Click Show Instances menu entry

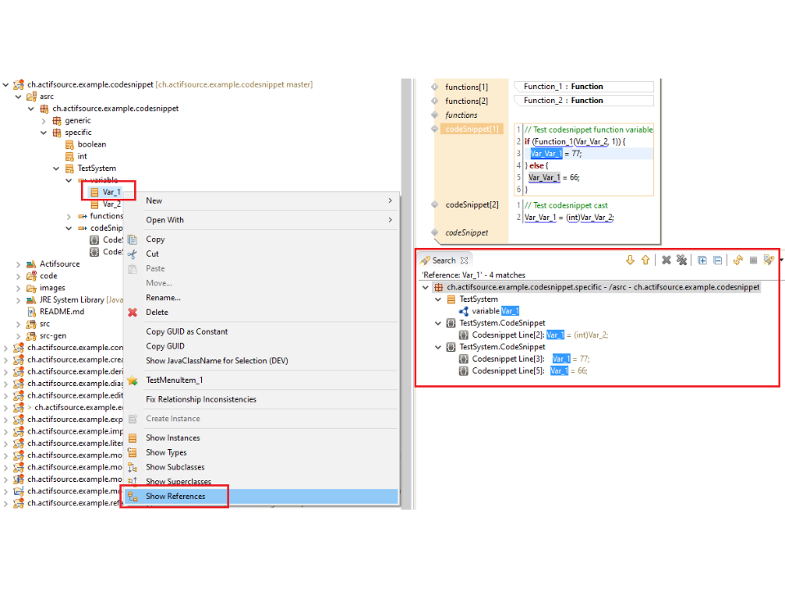173,438
